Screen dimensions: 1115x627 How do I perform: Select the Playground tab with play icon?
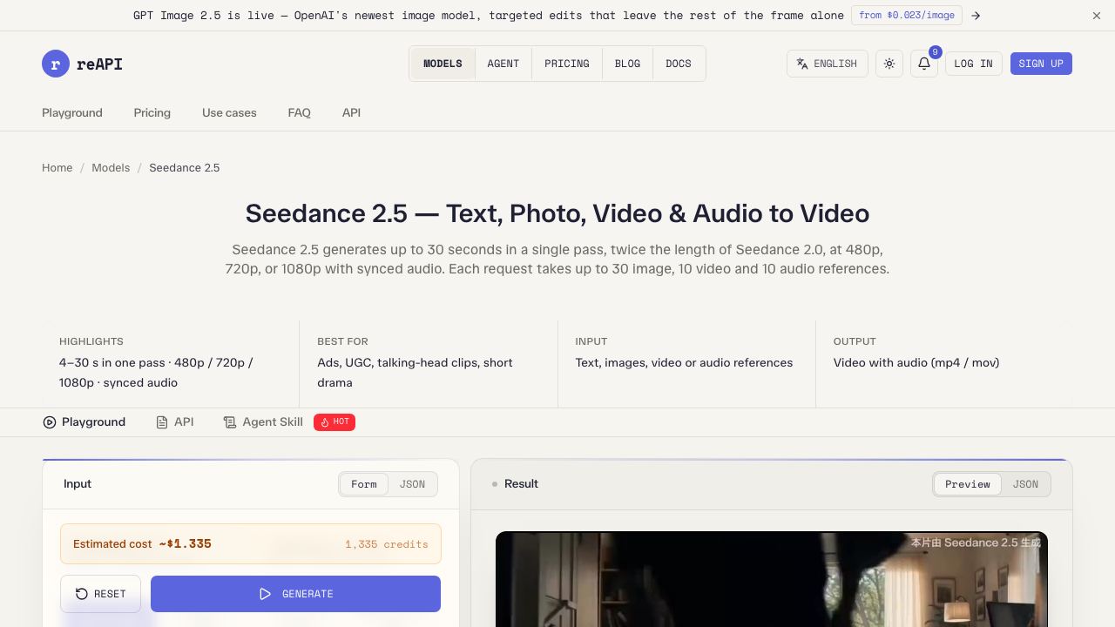(x=84, y=421)
